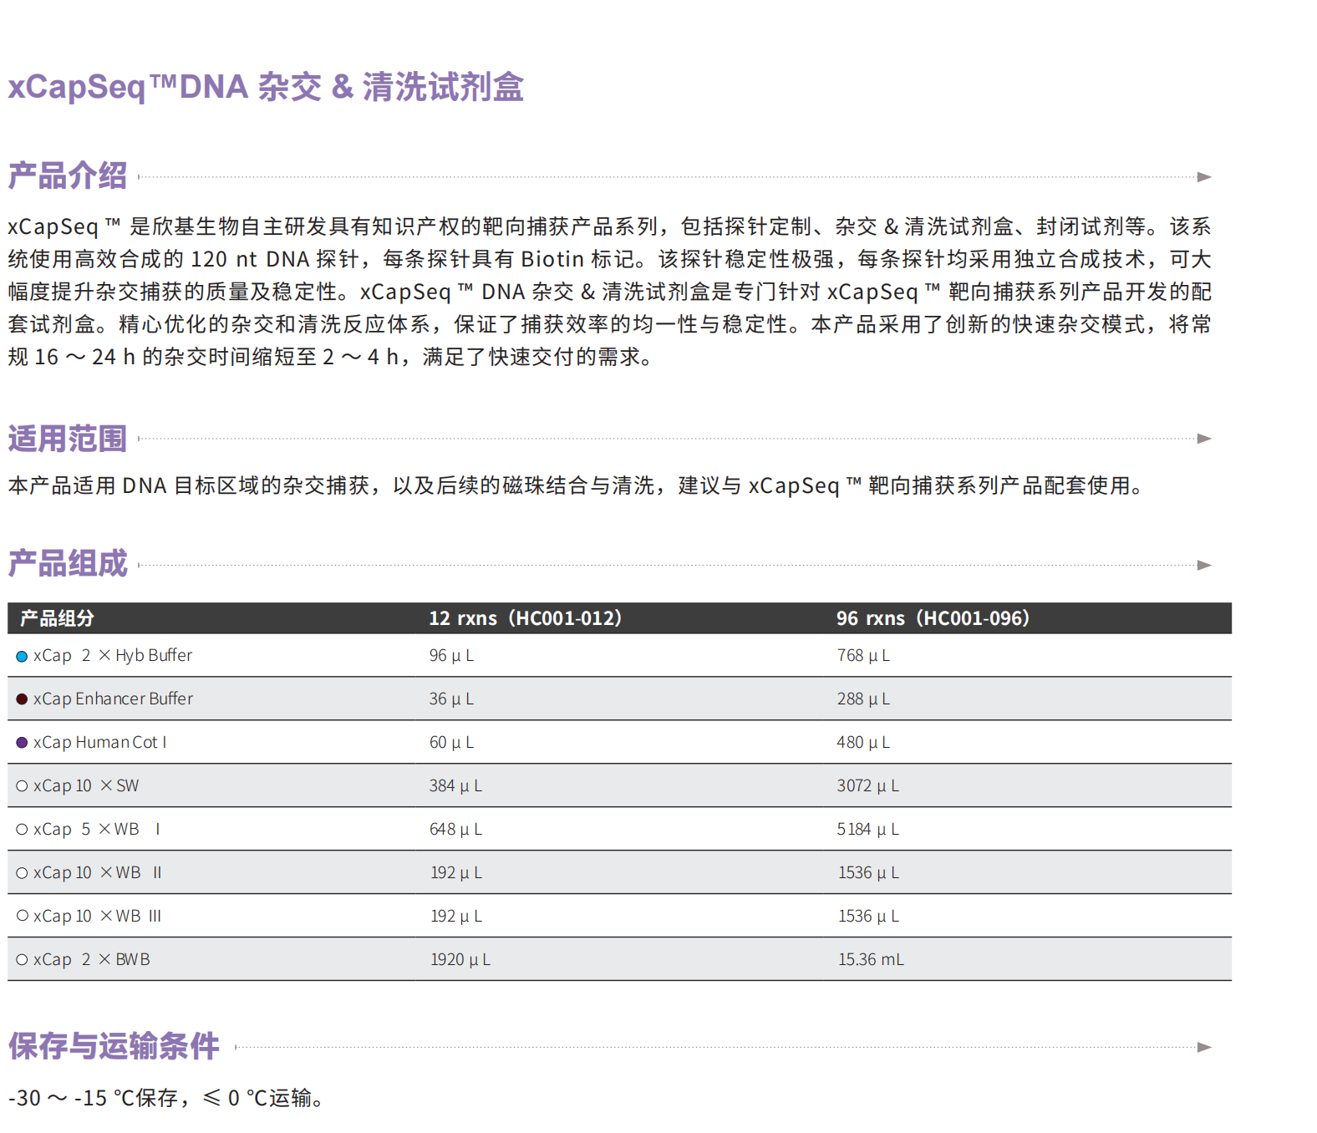Select the xCap Enhancer Buffer row label

(113, 699)
